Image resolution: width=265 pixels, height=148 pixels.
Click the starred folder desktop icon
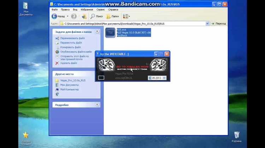click(x=26, y=135)
